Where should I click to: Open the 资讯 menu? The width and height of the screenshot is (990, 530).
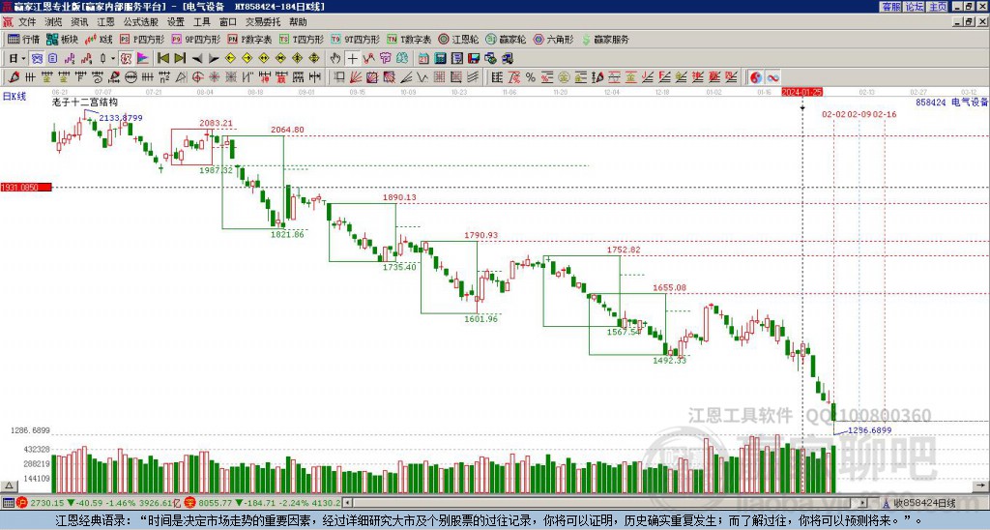pos(79,22)
